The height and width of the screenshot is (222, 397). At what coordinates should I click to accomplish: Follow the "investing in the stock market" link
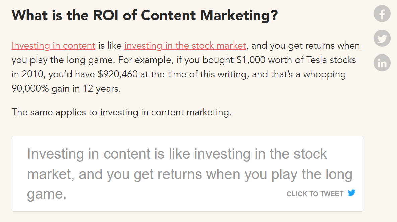185,46
